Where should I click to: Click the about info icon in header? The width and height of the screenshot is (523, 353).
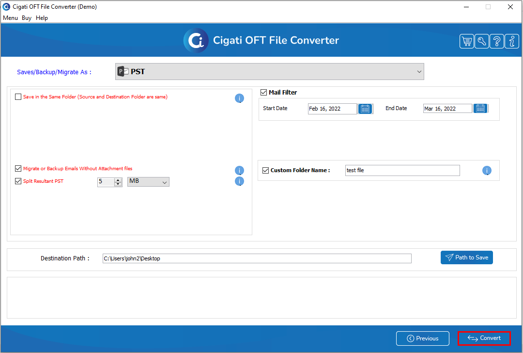512,41
